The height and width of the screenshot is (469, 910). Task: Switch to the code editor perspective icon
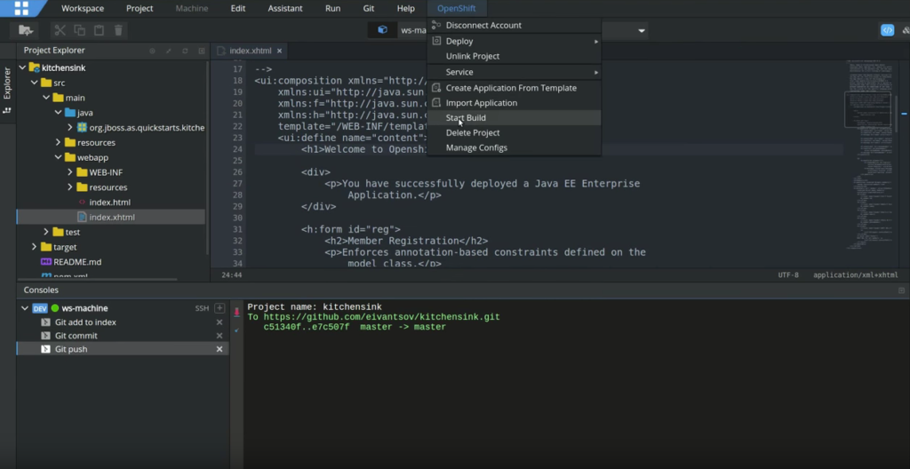tap(886, 30)
